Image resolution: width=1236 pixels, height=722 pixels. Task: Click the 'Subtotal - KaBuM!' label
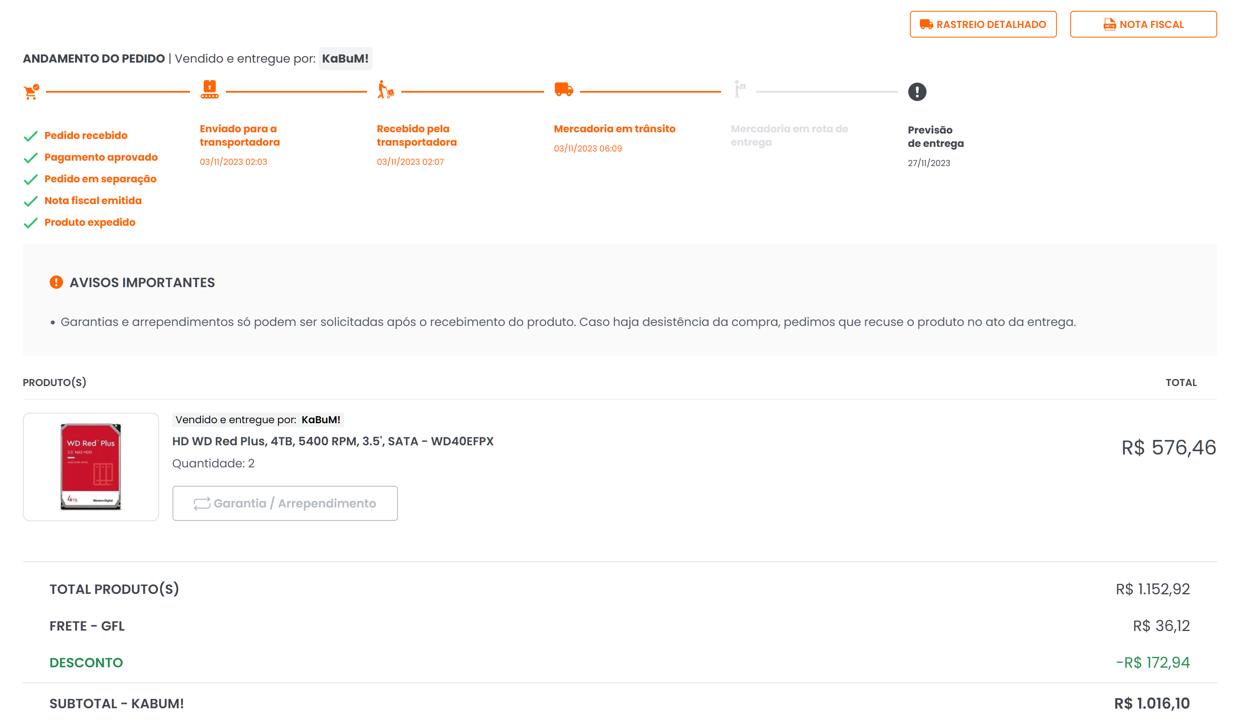click(x=117, y=704)
